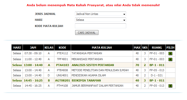Click course code AGT08201

click(63, 80)
